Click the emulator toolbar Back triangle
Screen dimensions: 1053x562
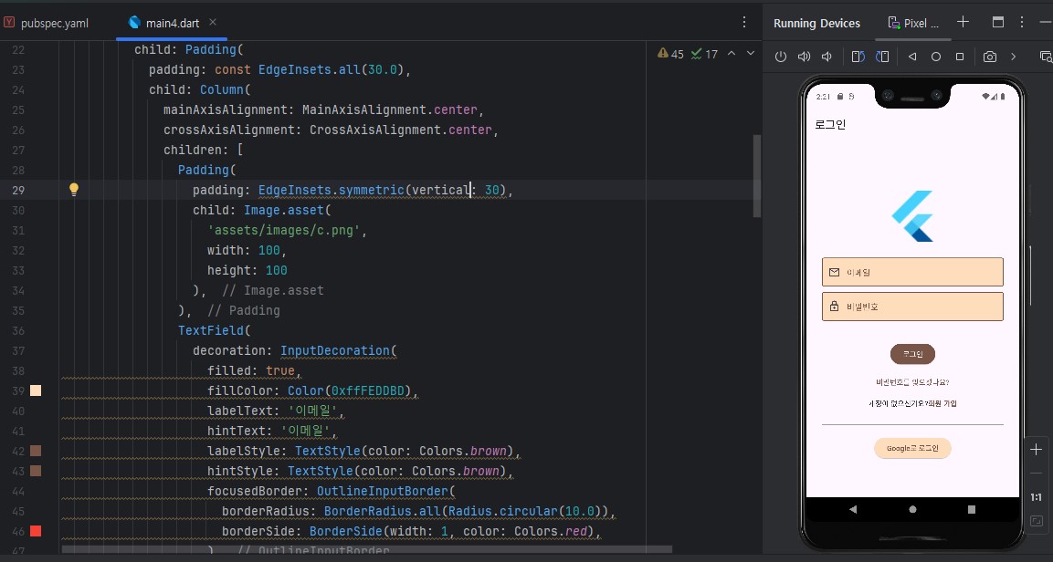tap(912, 57)
